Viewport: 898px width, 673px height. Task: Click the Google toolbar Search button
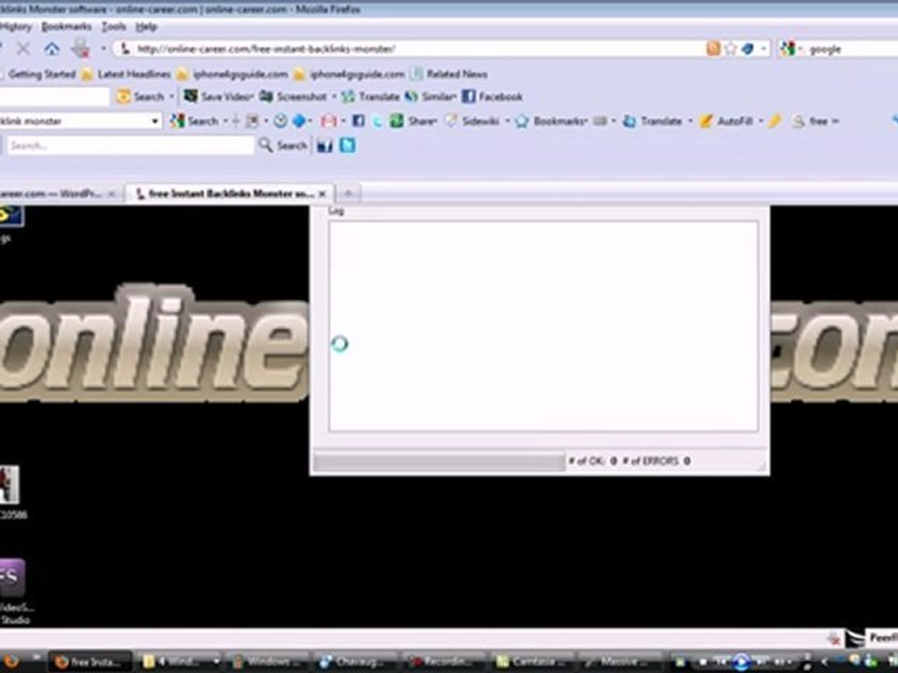(195, 121)
